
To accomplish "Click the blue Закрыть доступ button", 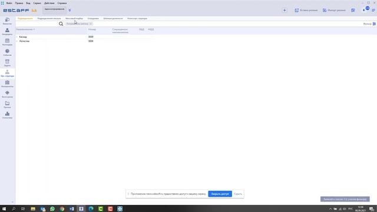I will [220, 194].
